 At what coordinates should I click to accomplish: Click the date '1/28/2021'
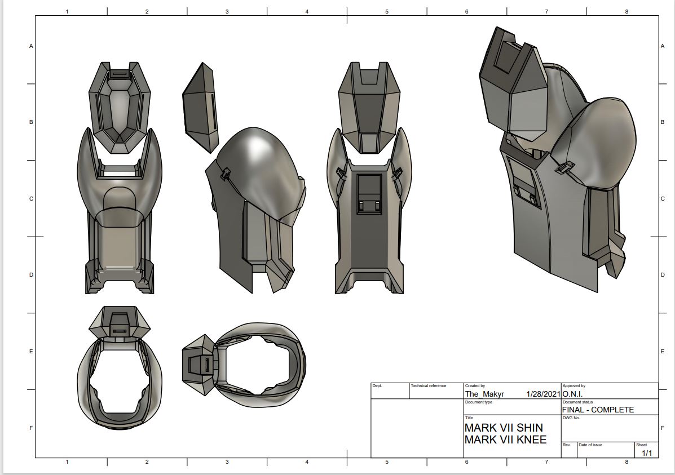[x=543, y=394]
